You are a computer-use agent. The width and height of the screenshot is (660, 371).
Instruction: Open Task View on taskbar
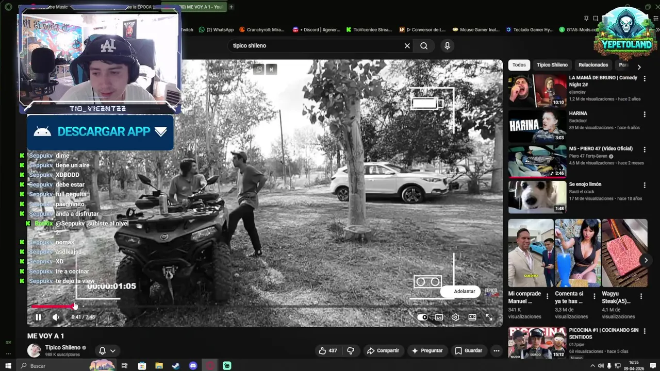[x=124, y=366]
